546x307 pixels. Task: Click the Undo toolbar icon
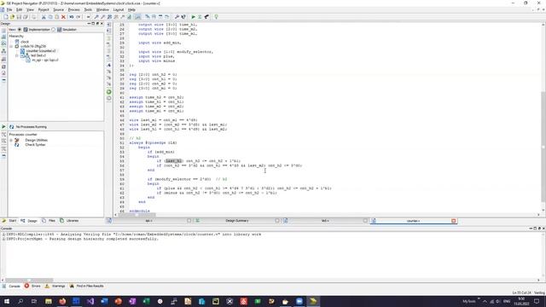tap(72, 17)
